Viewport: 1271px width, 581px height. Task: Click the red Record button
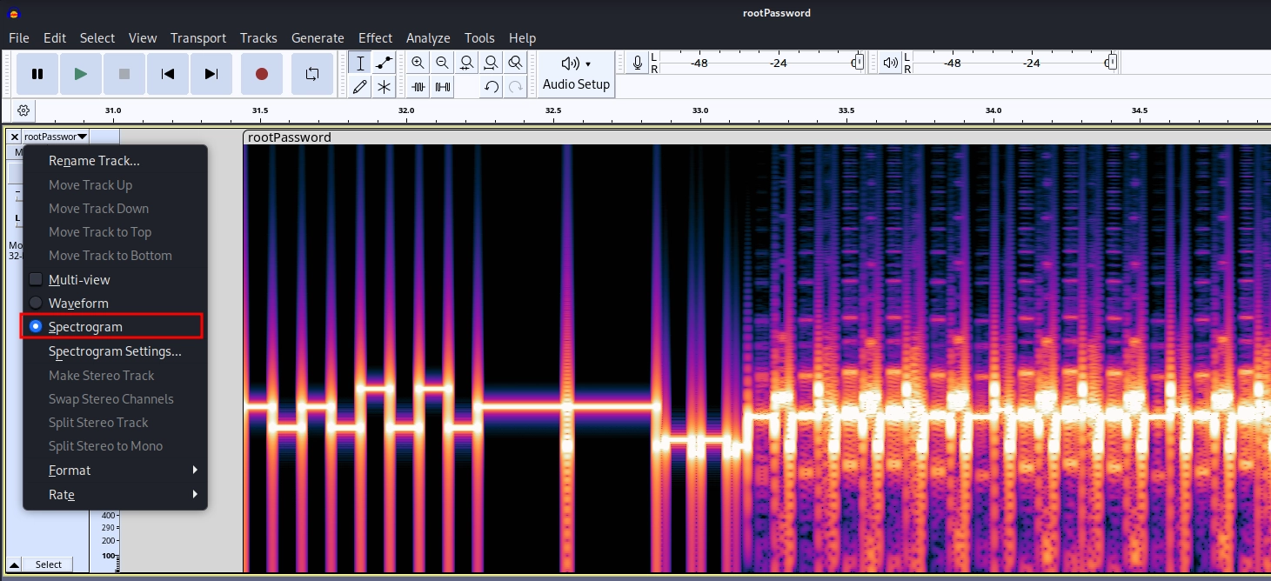click(x=262, y=74)
